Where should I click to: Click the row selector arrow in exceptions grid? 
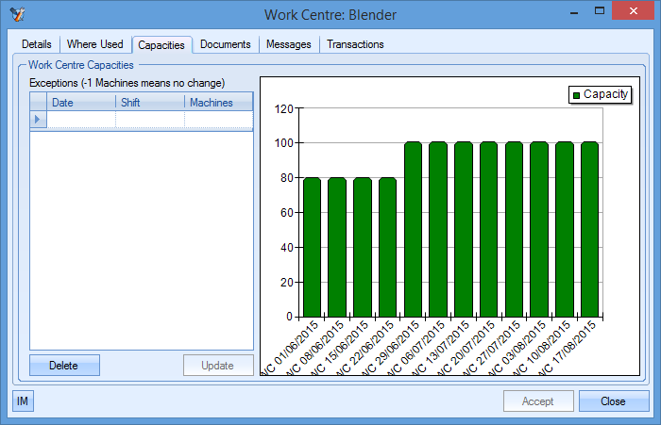pyautogui.click(x=38, y=120)
